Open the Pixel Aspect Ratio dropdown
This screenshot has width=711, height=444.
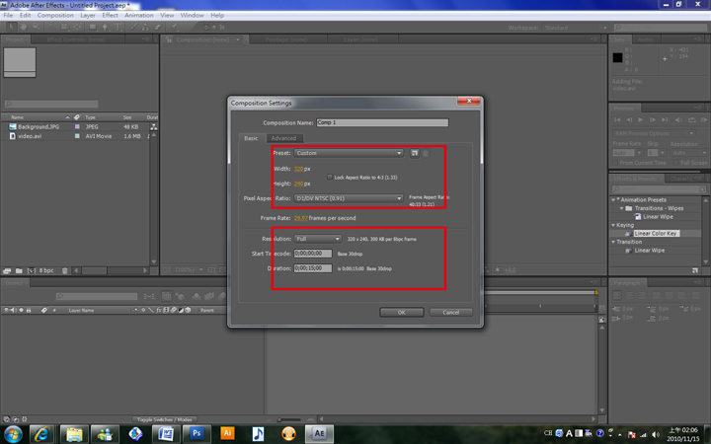click(x=349, y=198)
